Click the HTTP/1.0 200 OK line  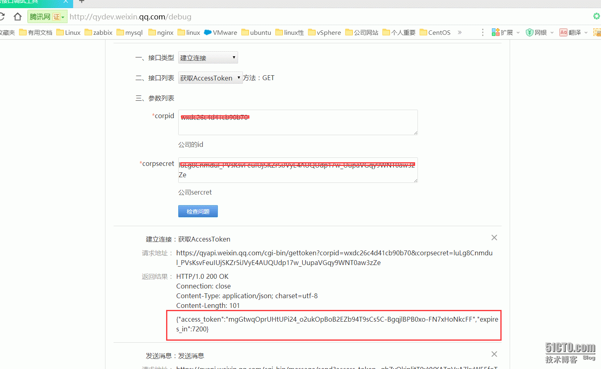(x=202, y=276)
